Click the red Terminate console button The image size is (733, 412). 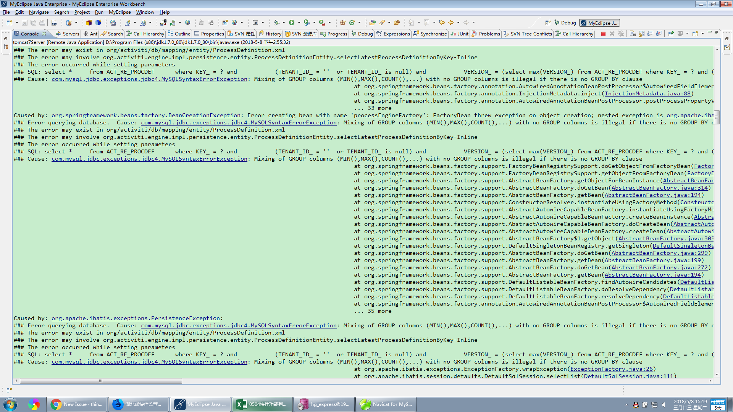click(603, 34)
